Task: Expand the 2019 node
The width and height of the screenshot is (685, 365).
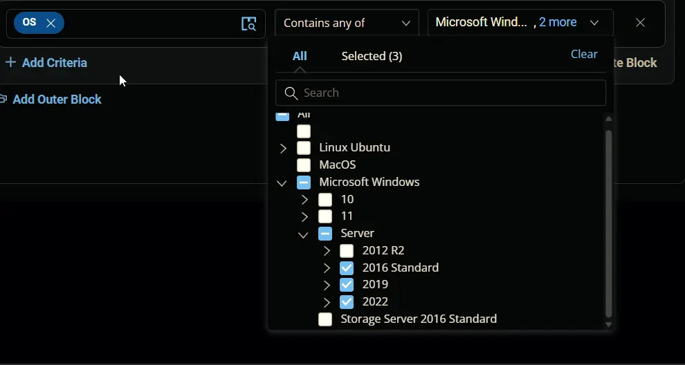Action: pos(327,285)
